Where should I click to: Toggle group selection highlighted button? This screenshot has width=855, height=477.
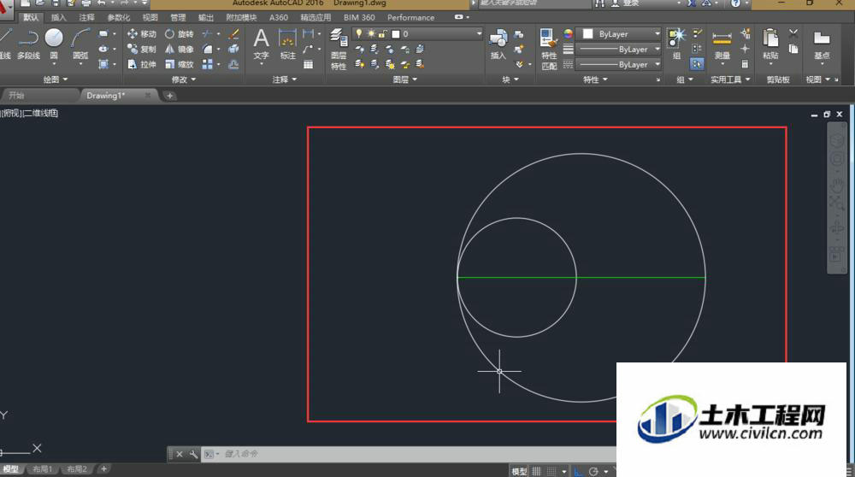tap(697, 64)
